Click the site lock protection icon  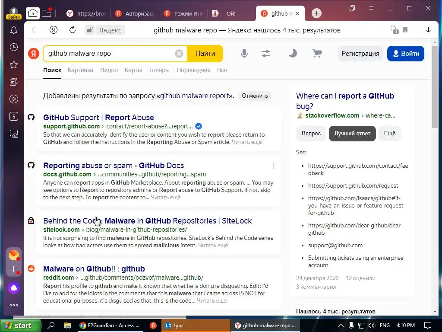click(x=90, y=30)
